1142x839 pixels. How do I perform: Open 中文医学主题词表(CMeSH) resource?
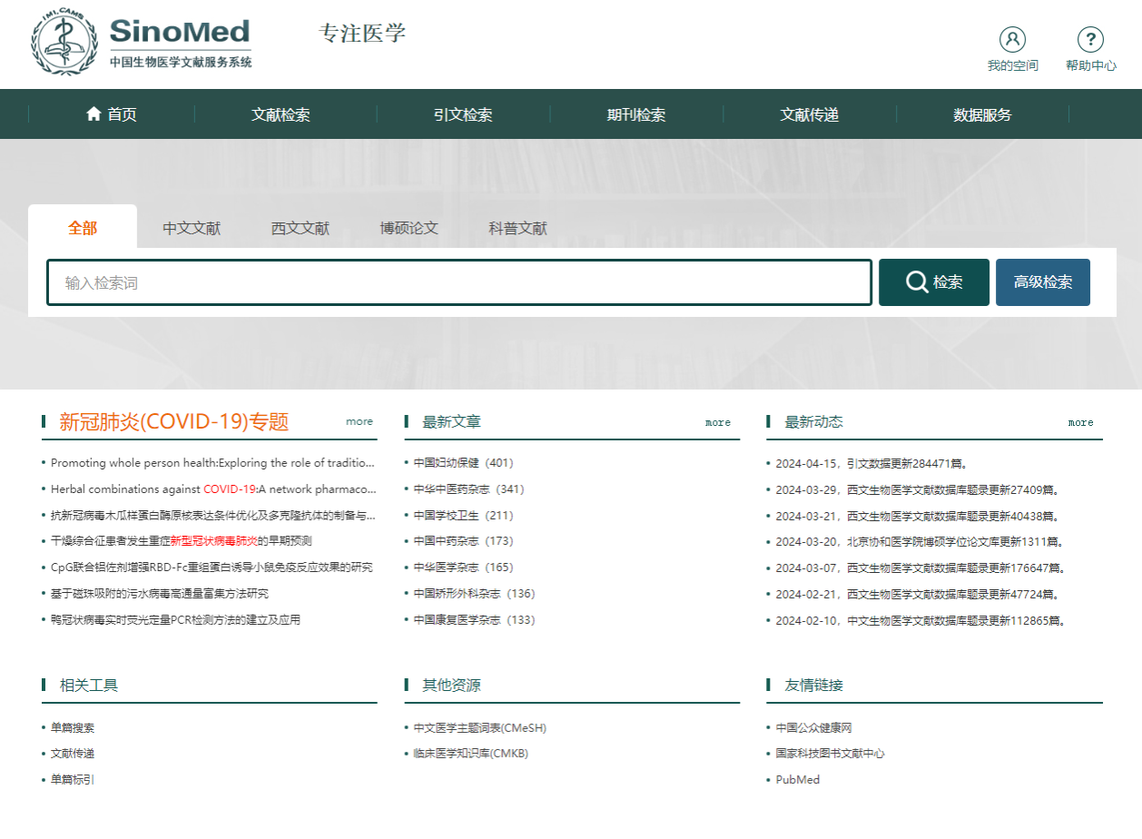point(480,728)
